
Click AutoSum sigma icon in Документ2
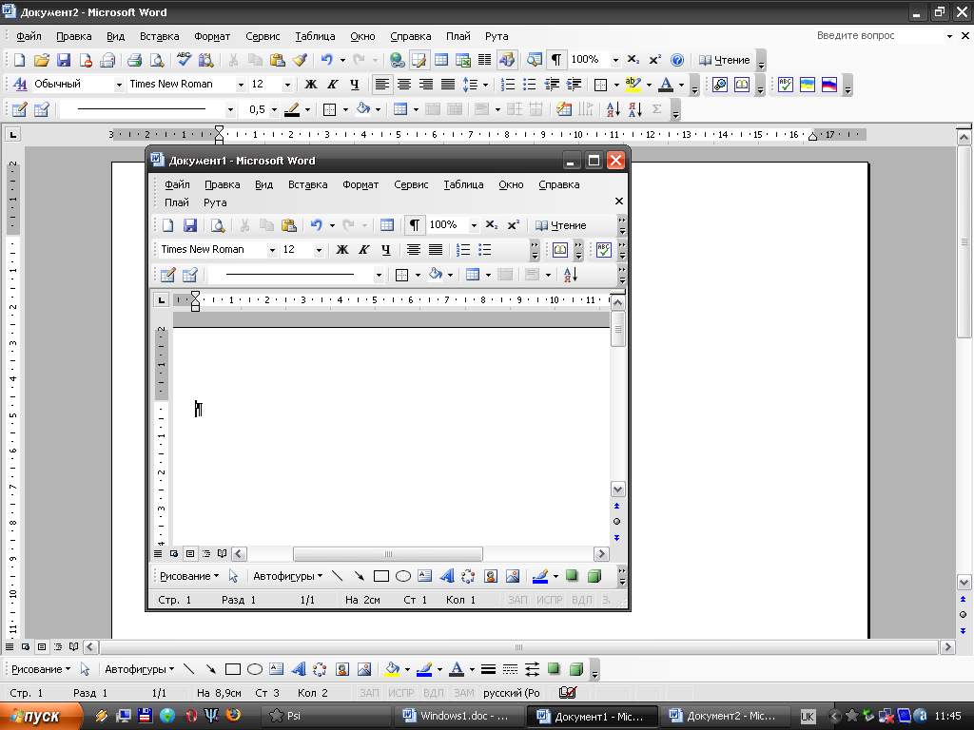pos(656,110)
